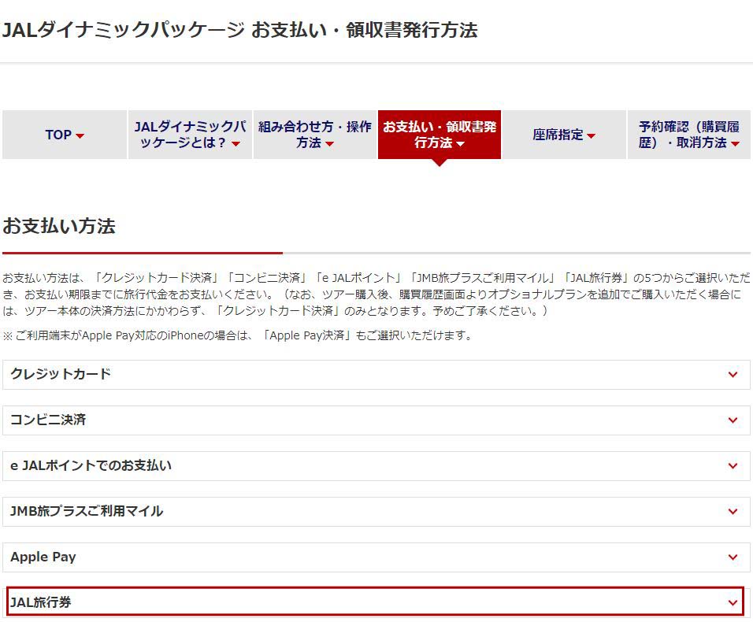Open the highlighted JAL旅行券 section
The image size is (753, 622).
[375, 602]
